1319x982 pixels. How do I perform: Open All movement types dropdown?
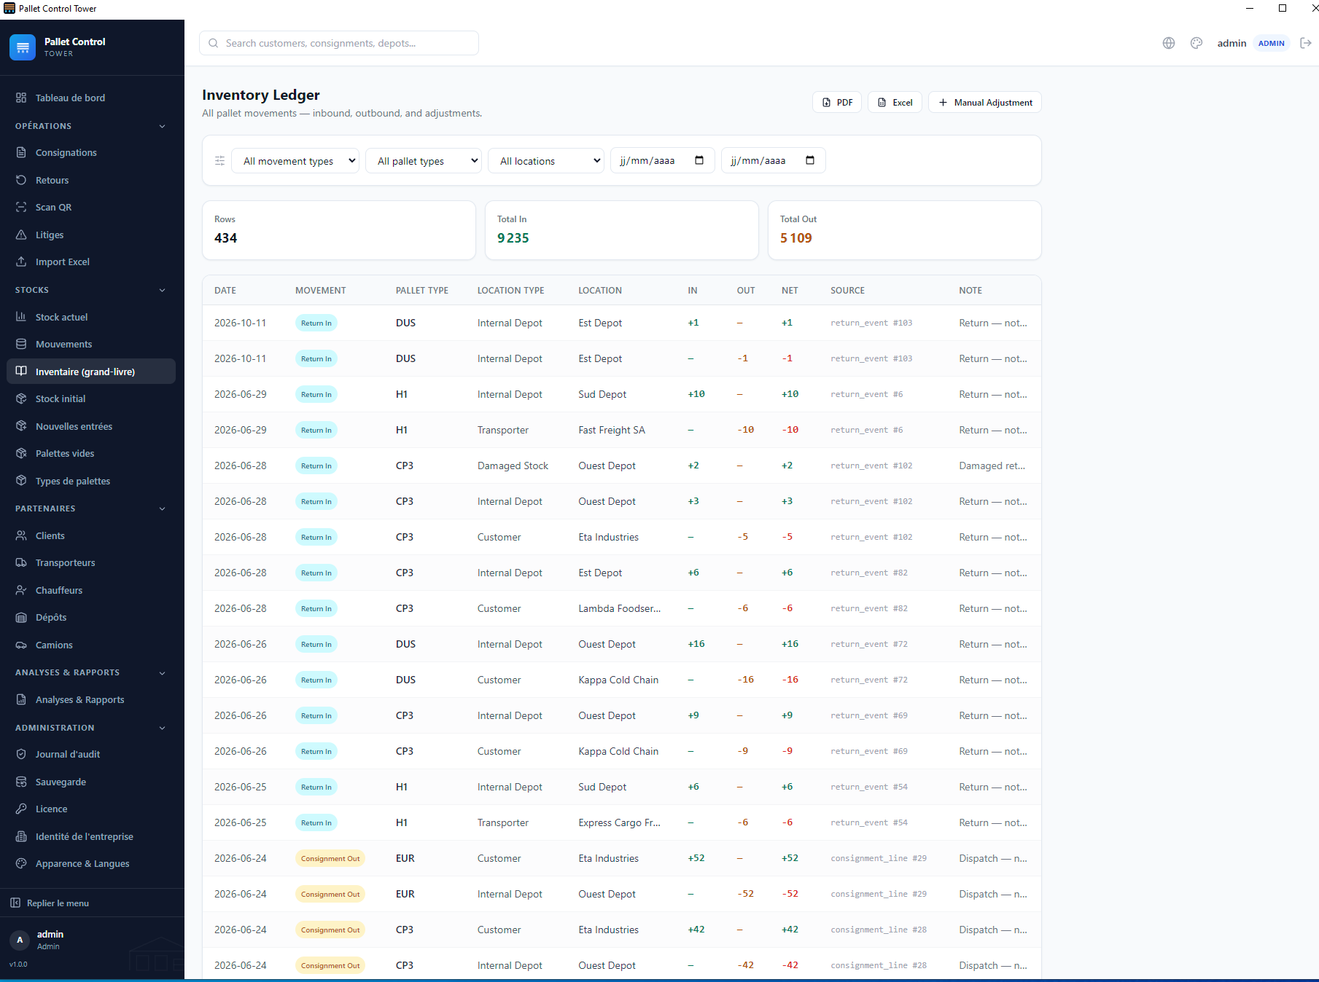tap(295, 161)
